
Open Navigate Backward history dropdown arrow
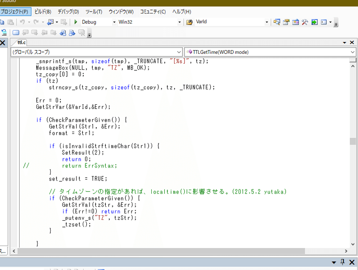(x=57, y=22)
